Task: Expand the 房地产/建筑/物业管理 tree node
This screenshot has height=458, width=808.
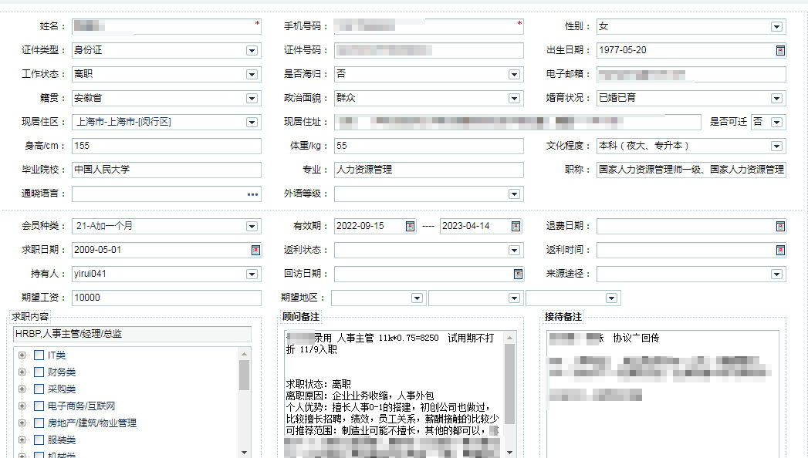Action: [x=22, y=423]
